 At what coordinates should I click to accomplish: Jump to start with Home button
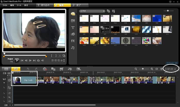[22, 60]
